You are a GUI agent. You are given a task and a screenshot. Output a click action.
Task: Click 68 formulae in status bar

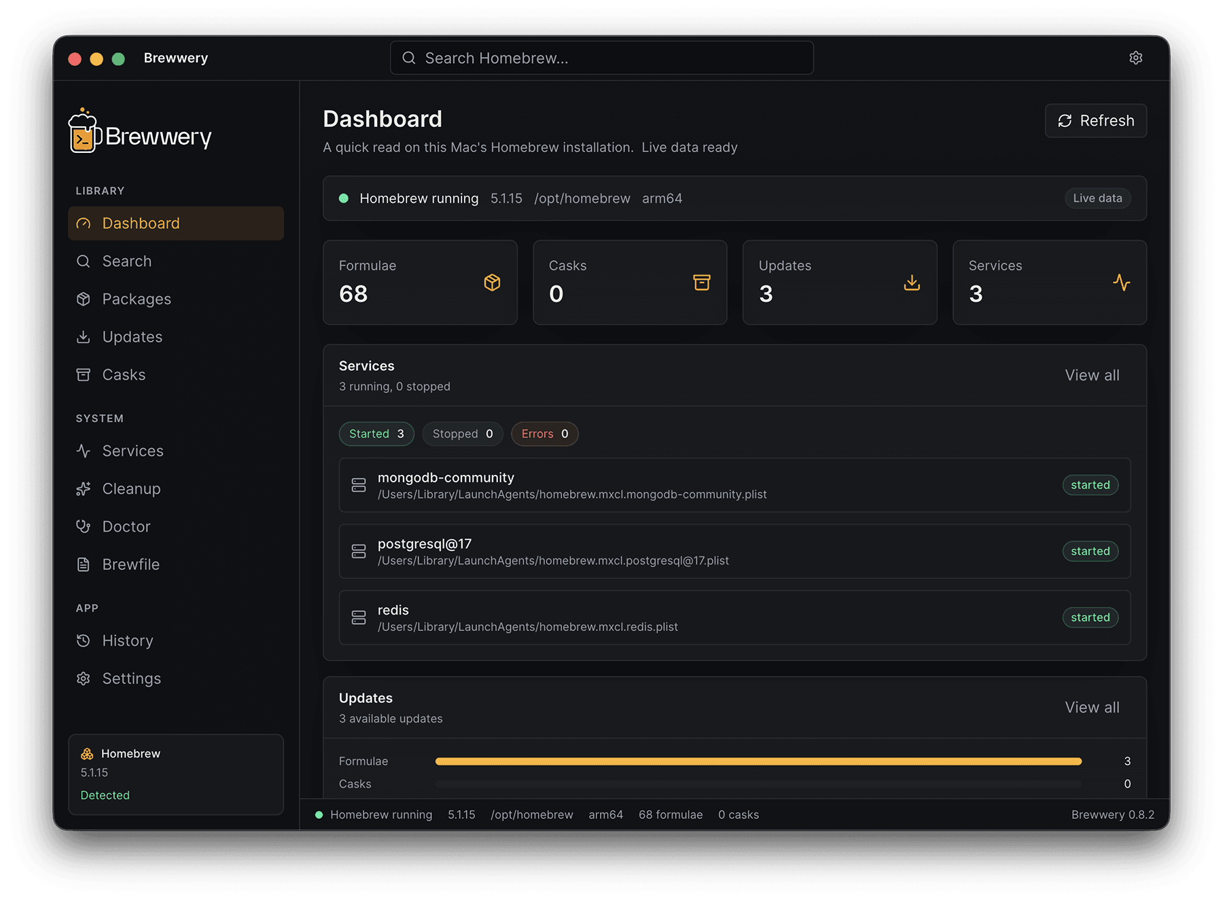coord(671,814)
